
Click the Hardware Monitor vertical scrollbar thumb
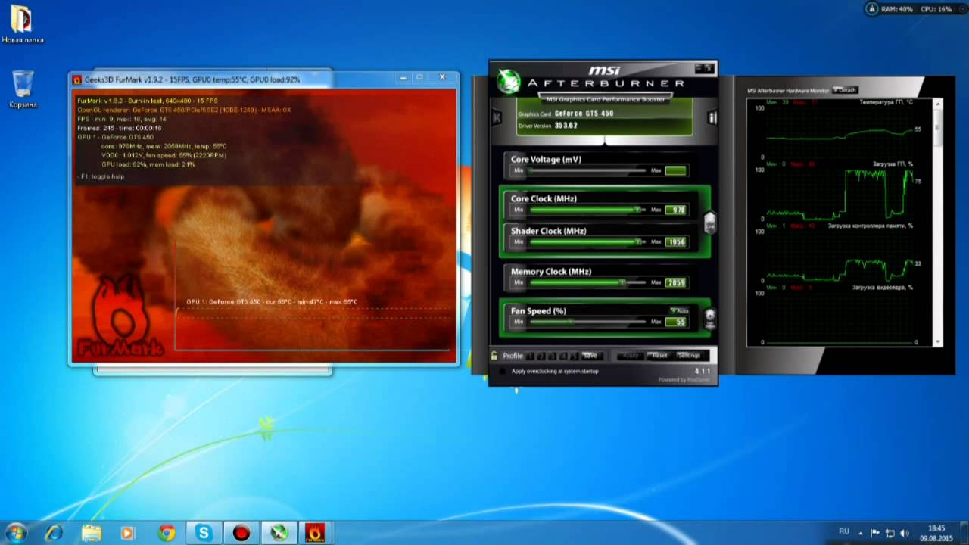point(938,127)
